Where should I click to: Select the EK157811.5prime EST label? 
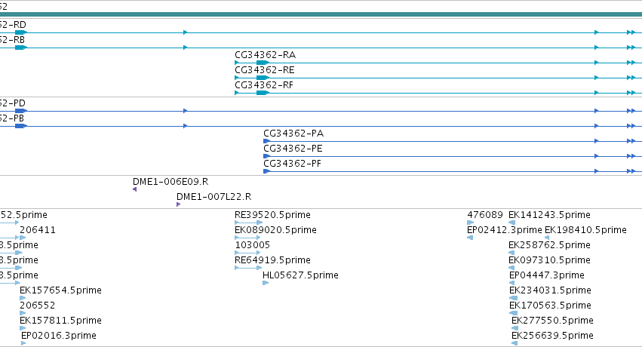(60, 321)
